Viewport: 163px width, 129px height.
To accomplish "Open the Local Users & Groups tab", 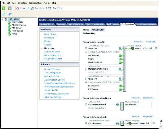I will 146,24.
